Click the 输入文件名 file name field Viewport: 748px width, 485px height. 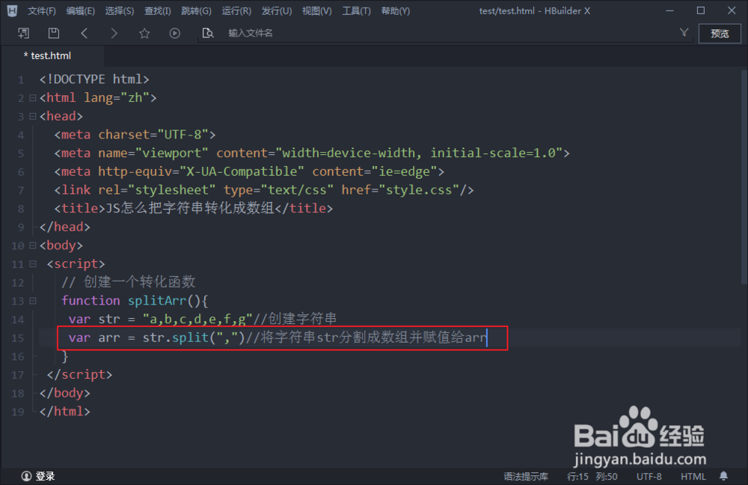(444, 33)
